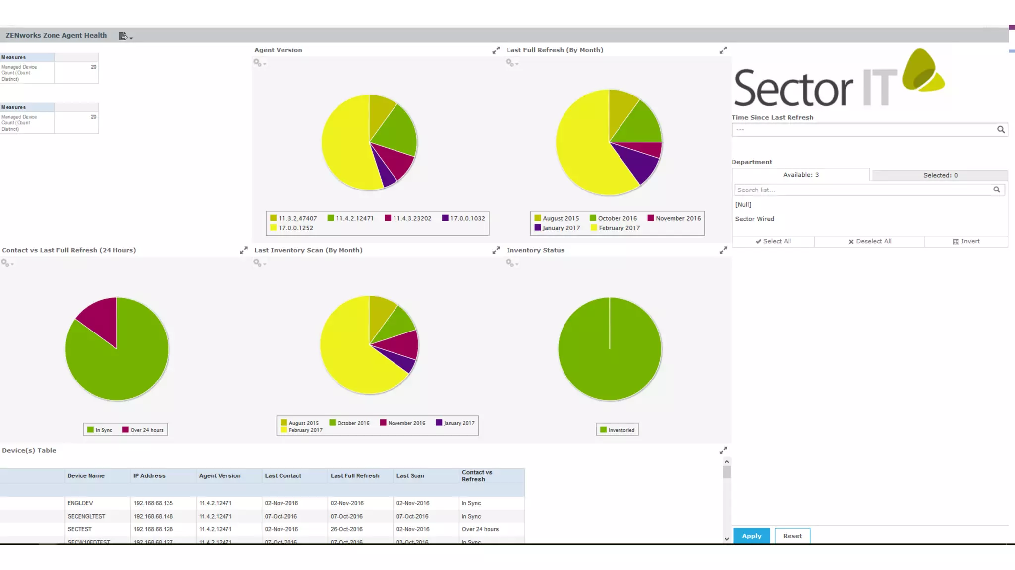
Task: Click Select All departments
Action: [773, 241]
